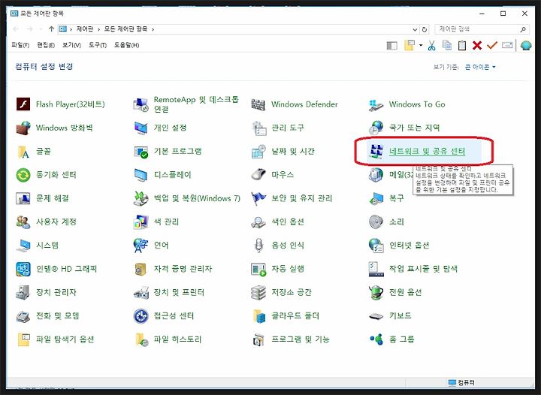Click the 색 관리 icon

point(141,222)
